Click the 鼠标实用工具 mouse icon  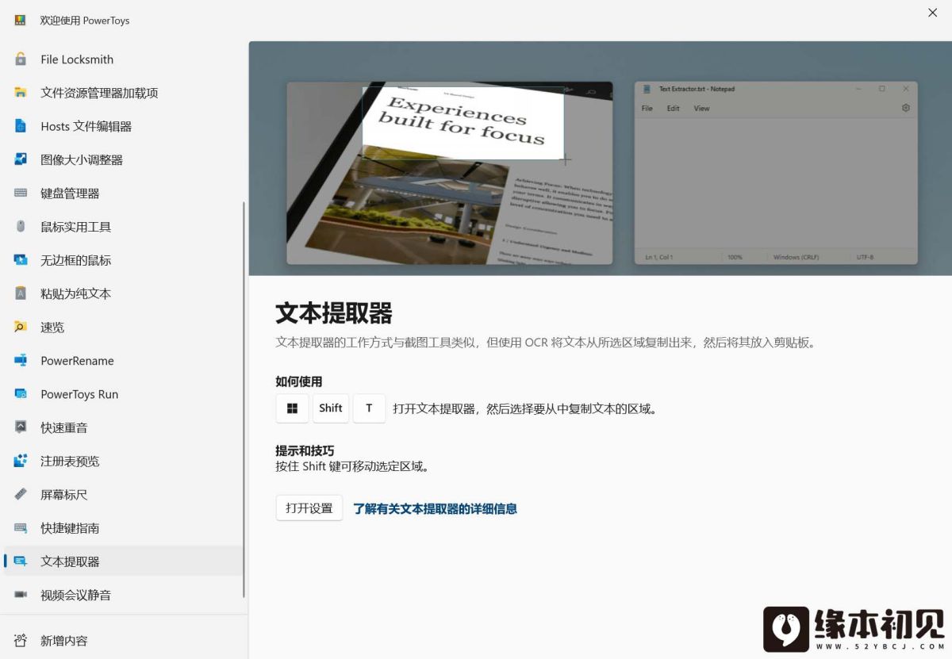(x=21, y=227)
